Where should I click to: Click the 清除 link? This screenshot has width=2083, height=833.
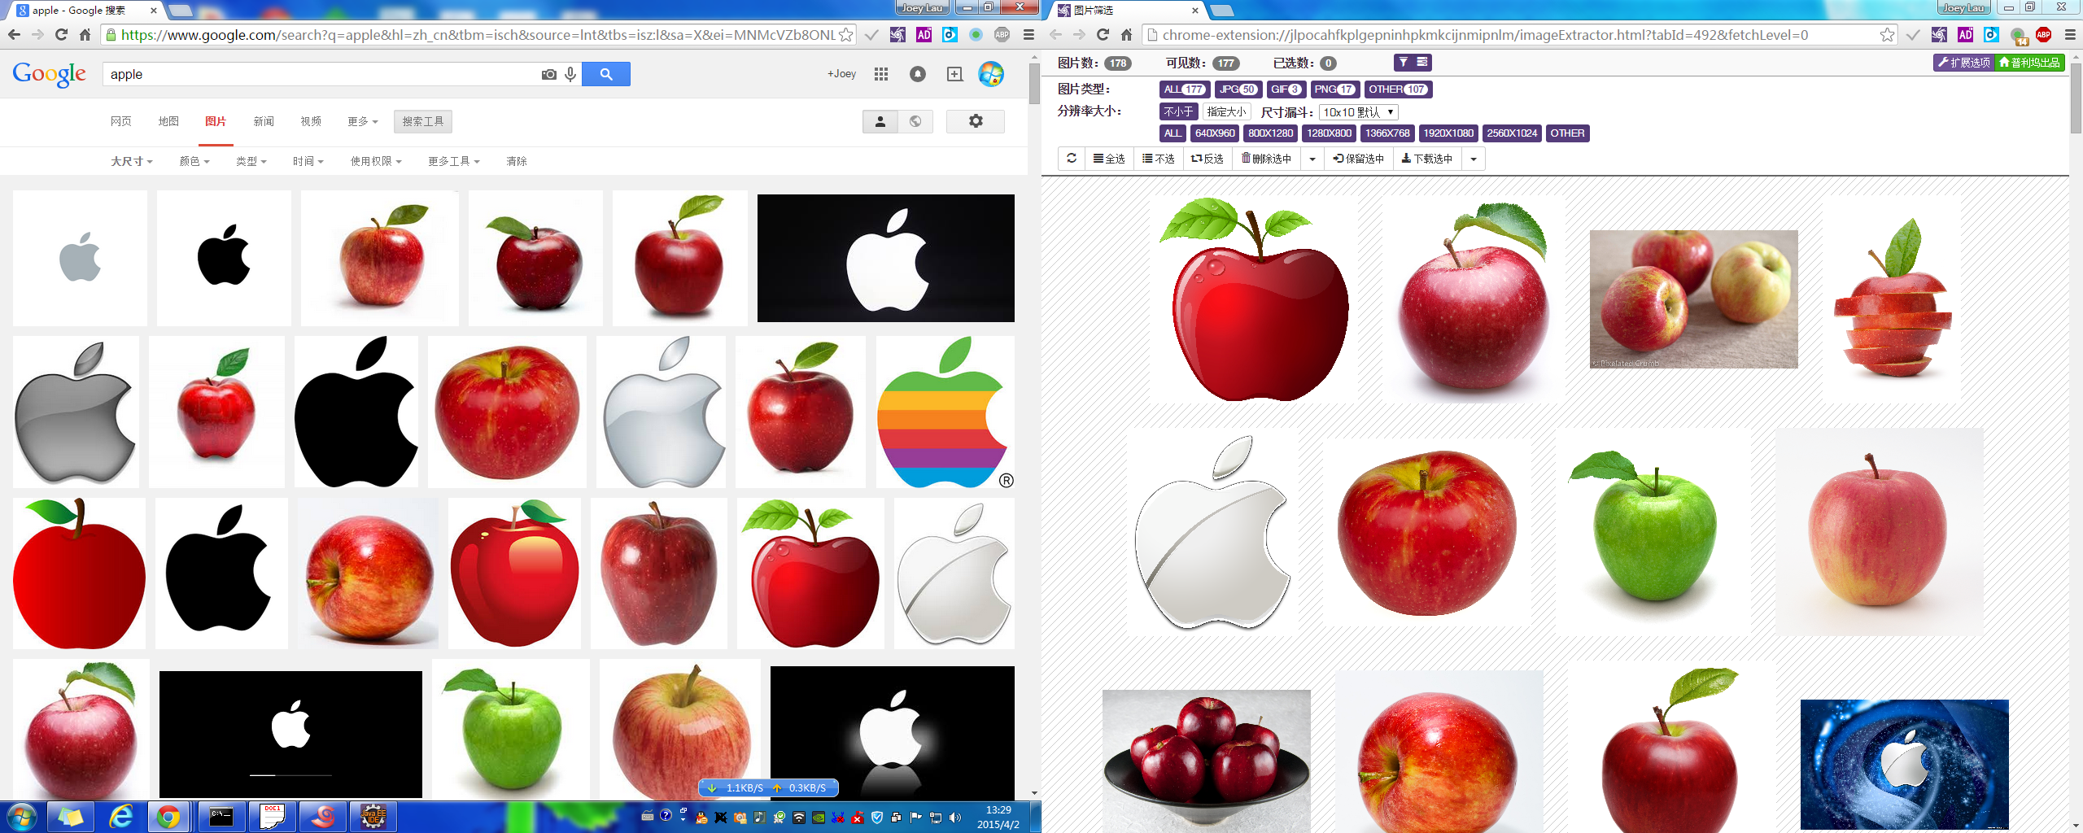click(517, 161)
